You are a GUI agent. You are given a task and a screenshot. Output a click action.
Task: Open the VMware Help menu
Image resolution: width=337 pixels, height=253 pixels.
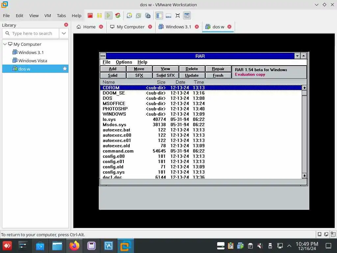[76, 15]
